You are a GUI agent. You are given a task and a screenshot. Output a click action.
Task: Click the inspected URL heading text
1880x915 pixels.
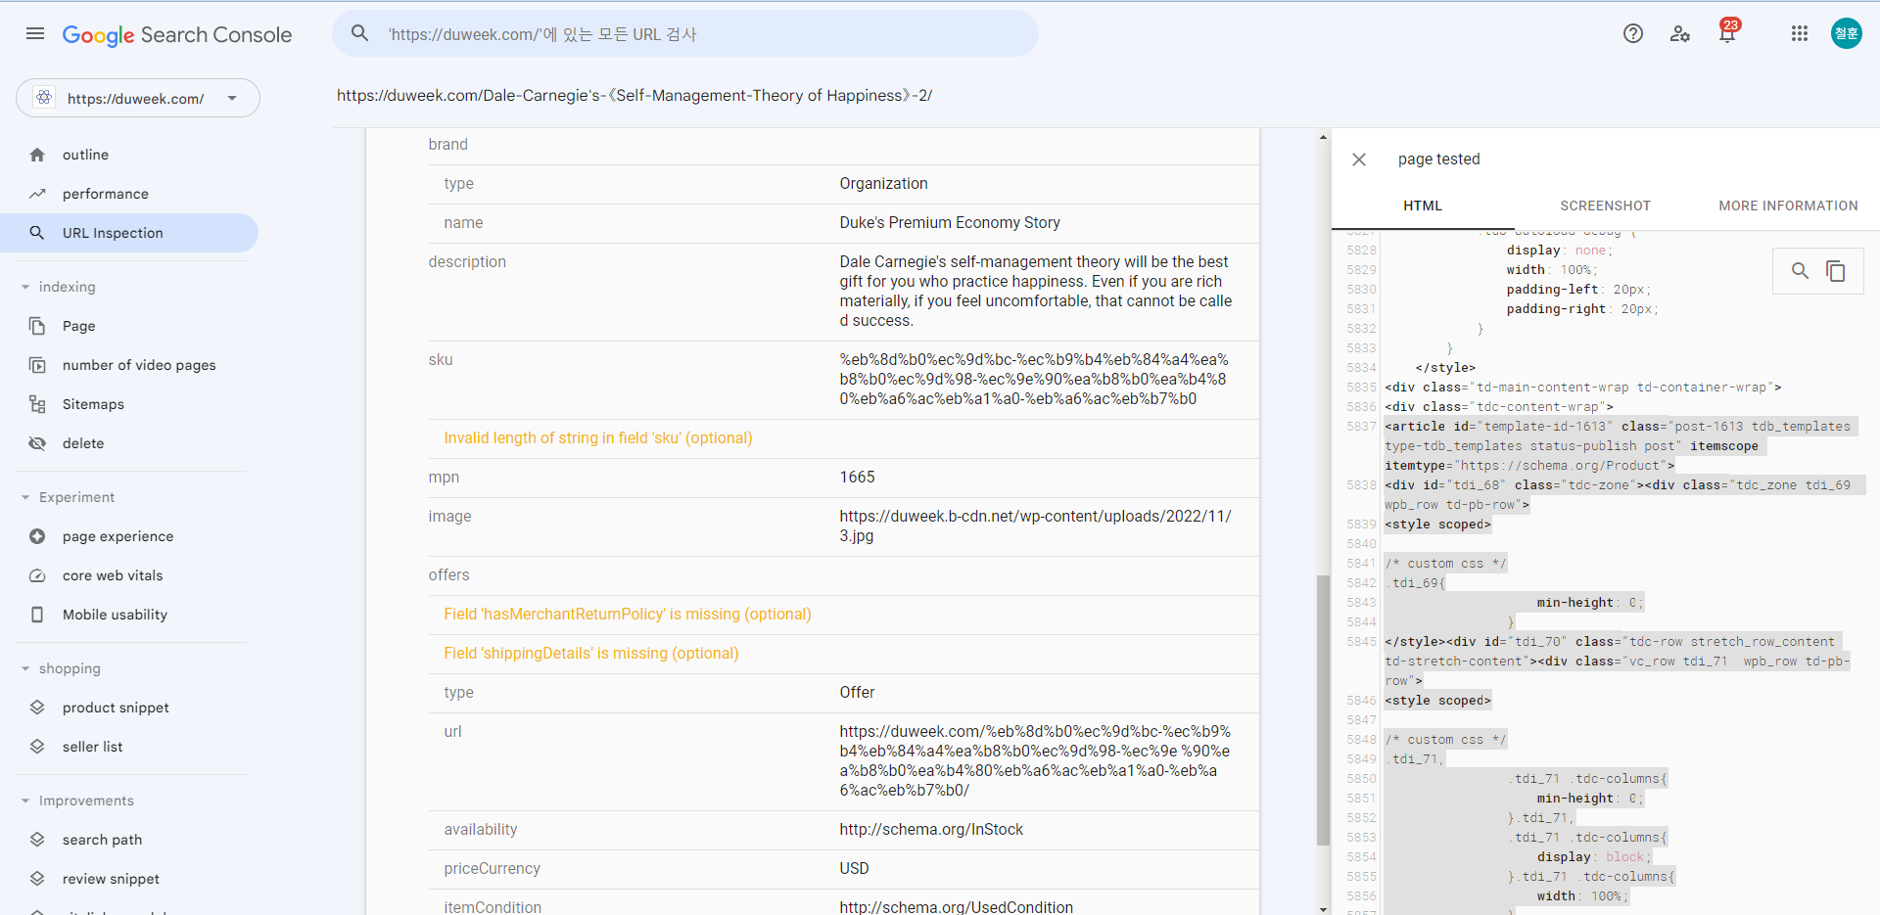[634, 95]
